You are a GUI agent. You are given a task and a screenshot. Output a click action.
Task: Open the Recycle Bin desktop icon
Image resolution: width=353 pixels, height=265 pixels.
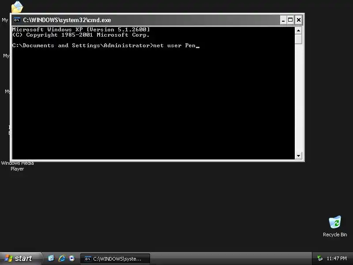(335, 226)
